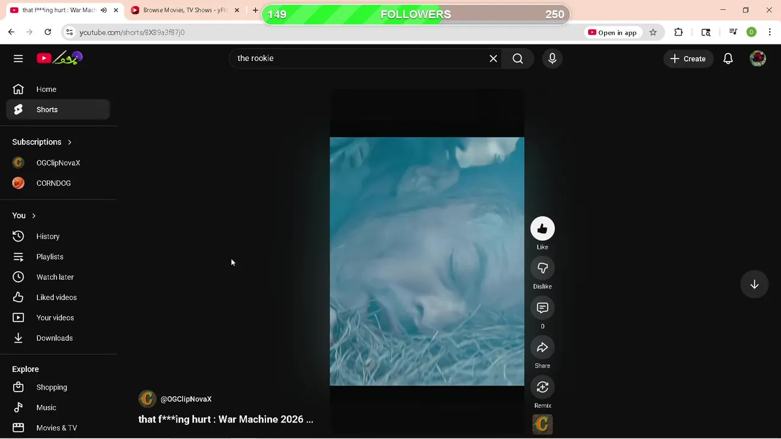Open Watch later list

click(x=58, y=277)
